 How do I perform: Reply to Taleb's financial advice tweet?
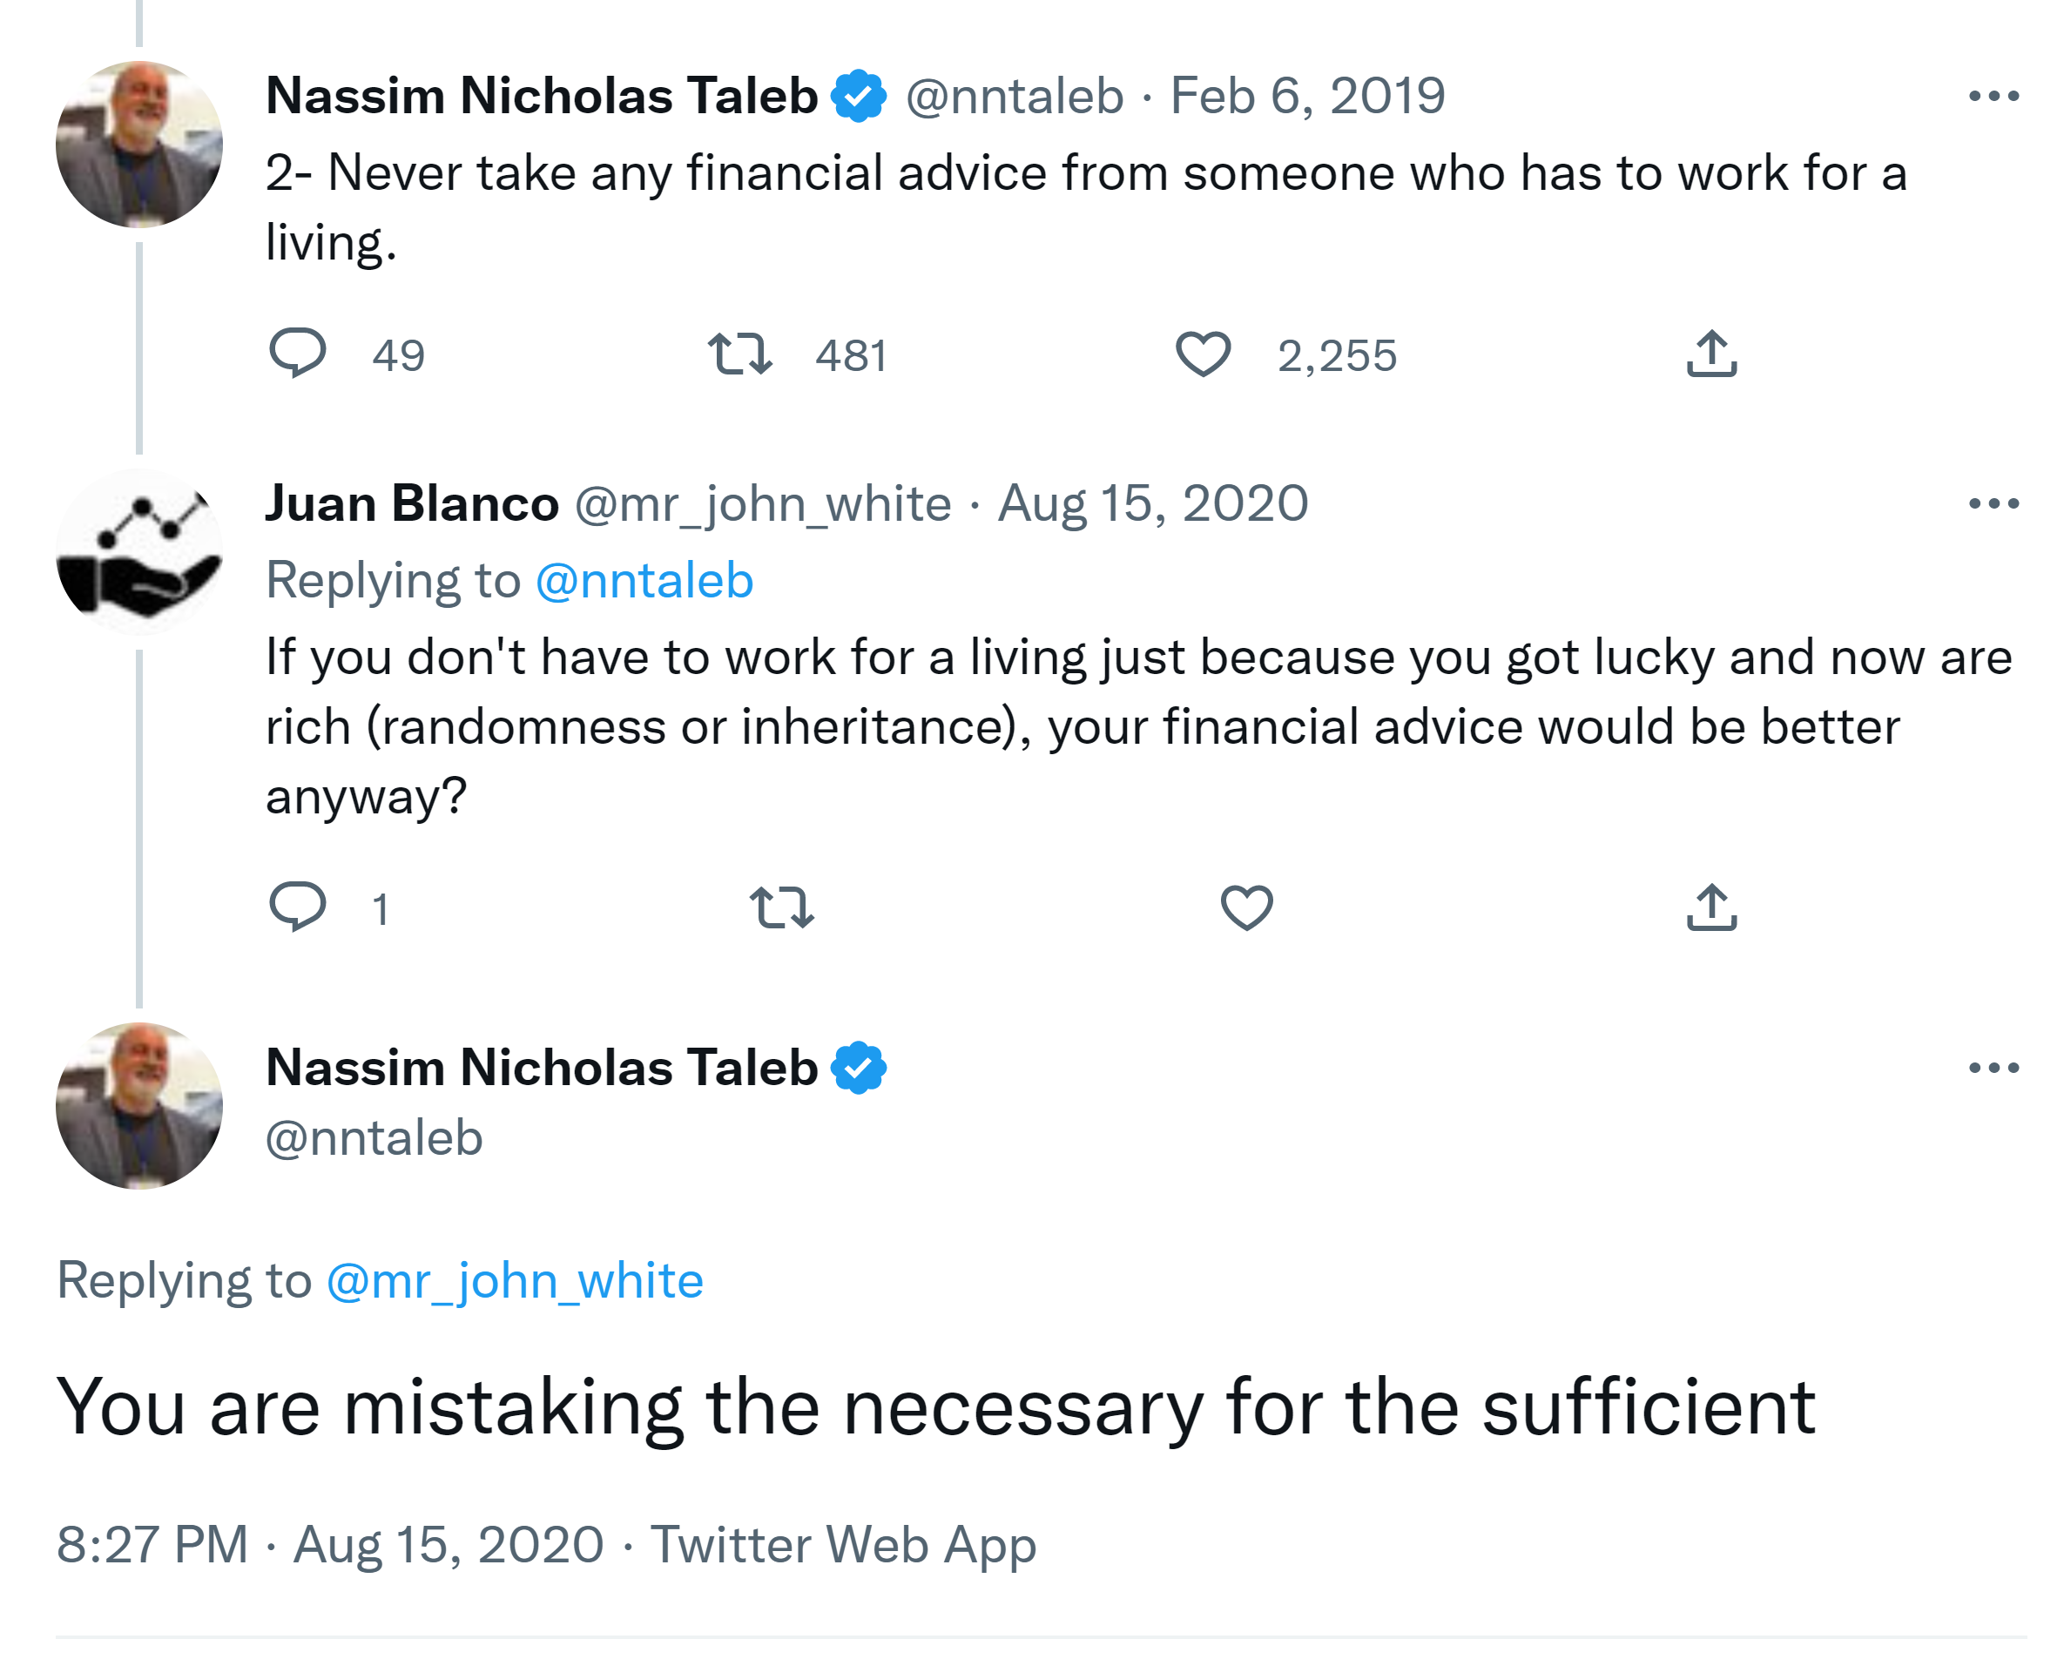click(x=298, y=354)
